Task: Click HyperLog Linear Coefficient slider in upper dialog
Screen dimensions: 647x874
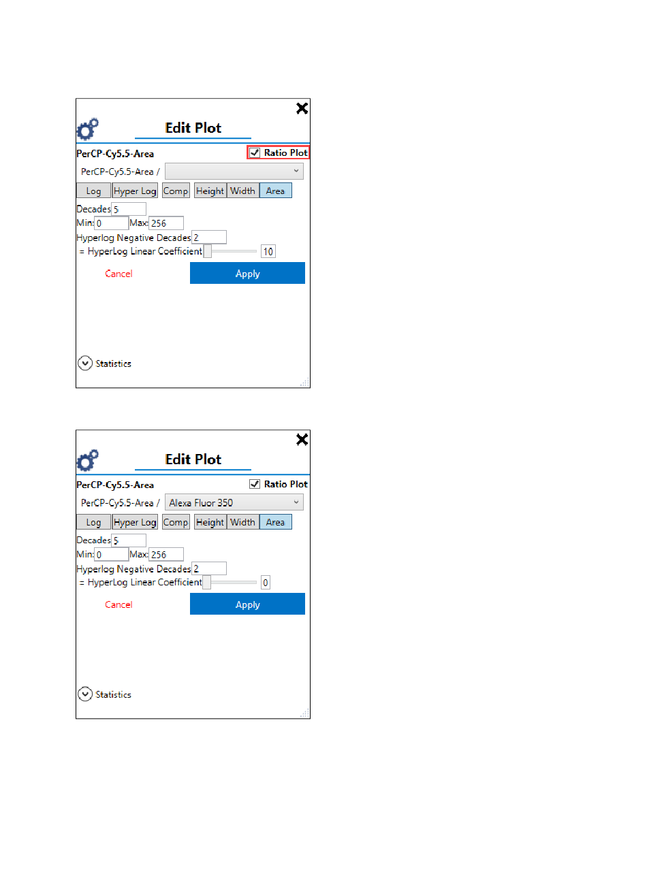Action: (231, 252)
